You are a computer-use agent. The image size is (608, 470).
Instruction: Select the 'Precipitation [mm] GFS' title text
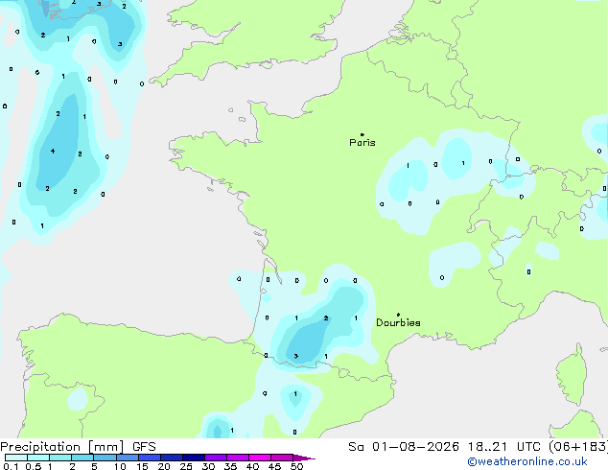click(78, 447)
